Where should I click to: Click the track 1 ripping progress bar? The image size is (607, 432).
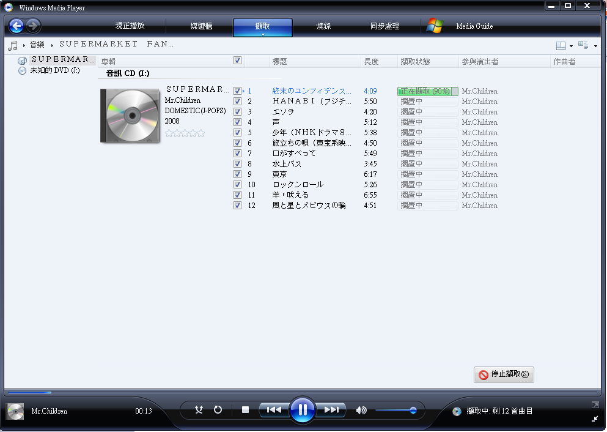[x=428, y=91]
